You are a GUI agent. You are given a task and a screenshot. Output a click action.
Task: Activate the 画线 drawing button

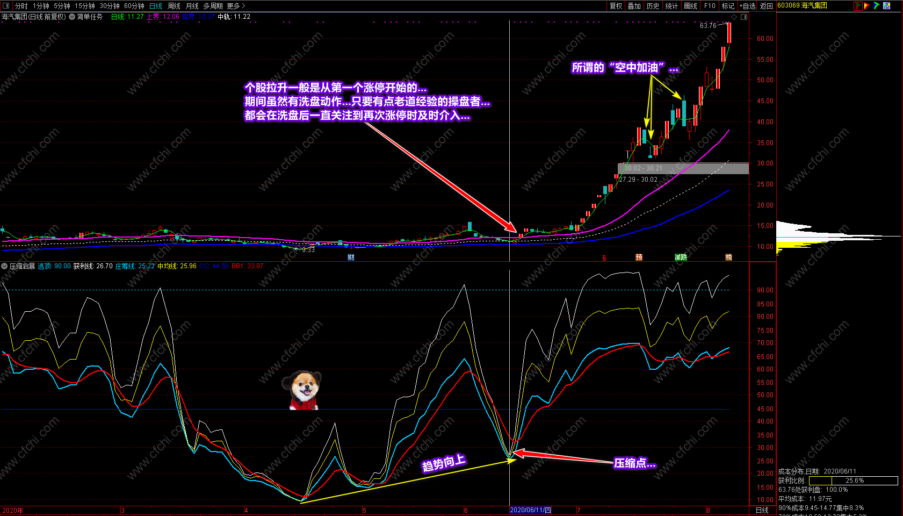coord(691,6)
